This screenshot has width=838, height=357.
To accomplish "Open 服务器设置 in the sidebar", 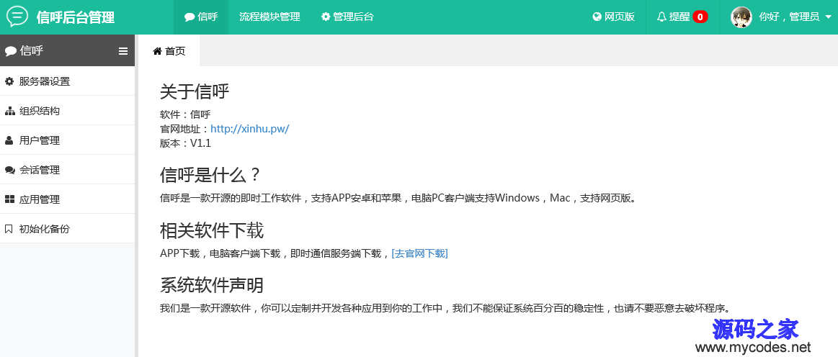I will click(x=67, y=81).
